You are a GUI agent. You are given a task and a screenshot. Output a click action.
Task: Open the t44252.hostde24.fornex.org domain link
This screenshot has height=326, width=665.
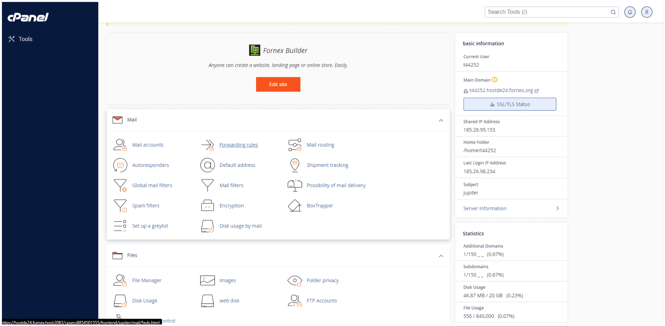501,90
